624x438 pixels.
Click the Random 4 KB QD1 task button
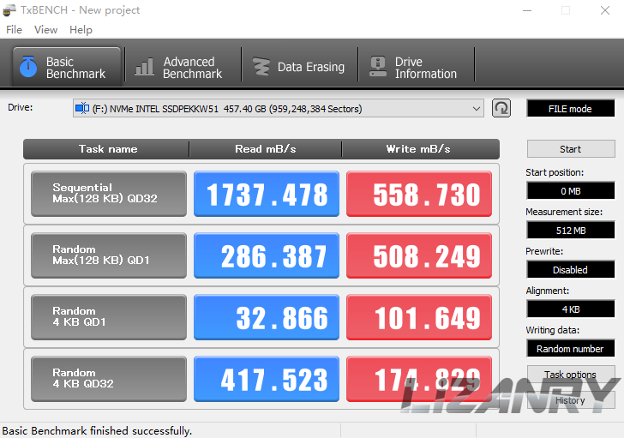click(108, 317)
